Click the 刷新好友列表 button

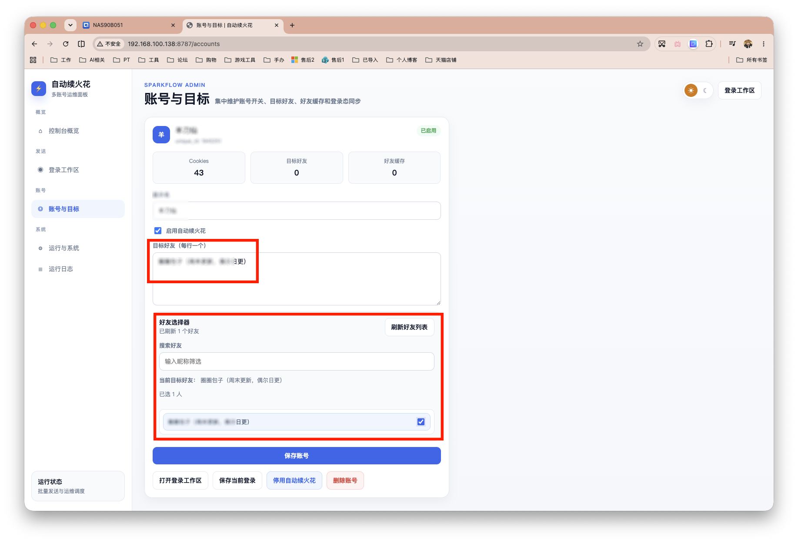(409, 327)
